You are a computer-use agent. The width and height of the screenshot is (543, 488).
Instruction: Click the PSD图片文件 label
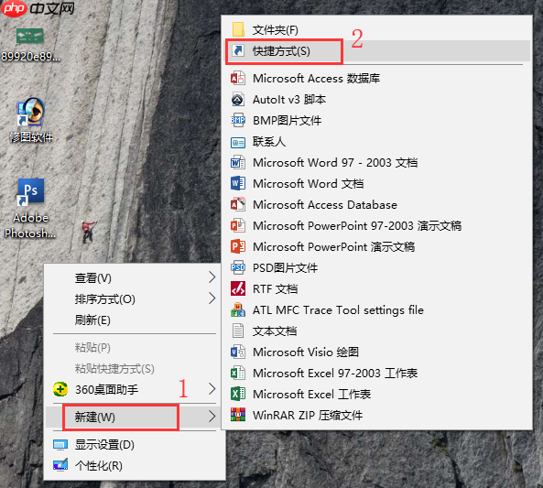pos(286,267)
